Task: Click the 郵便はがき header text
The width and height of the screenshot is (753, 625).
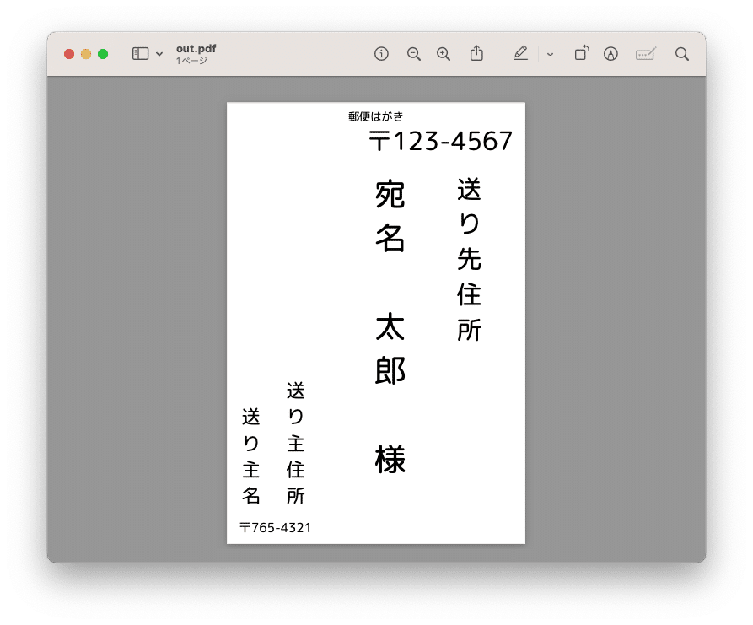Action: click(x=375, y=116)
